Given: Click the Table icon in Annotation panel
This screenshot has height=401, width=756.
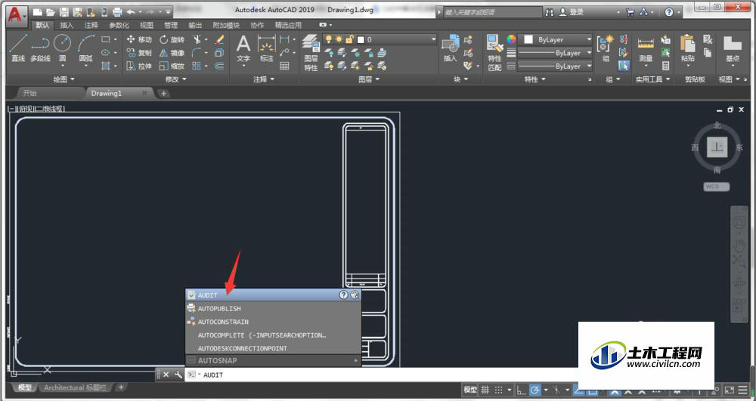Looking at the screenshot, I should 284,66.
